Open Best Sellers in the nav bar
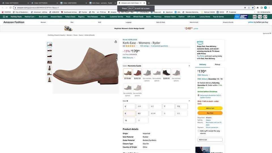This screenshot has width=272, height=153. tap(43, 17)
